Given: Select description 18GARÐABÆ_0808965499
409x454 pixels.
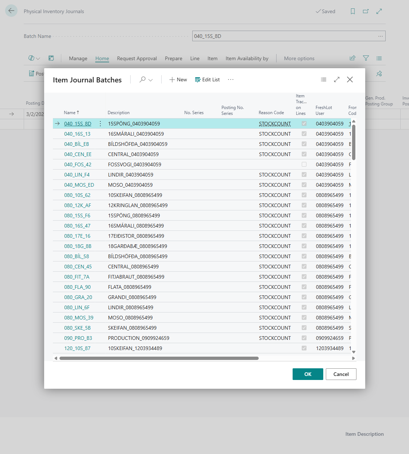Looking at the screenshot, I should coord(138,246).
